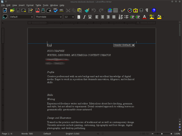The width and height of the screenshot is (182, 136).
Task: Insert Hyperlink globe icon
Action: (110, 10)
